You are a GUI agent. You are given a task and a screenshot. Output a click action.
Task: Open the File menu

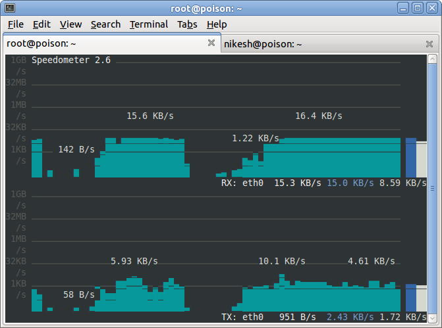(16, 24)
